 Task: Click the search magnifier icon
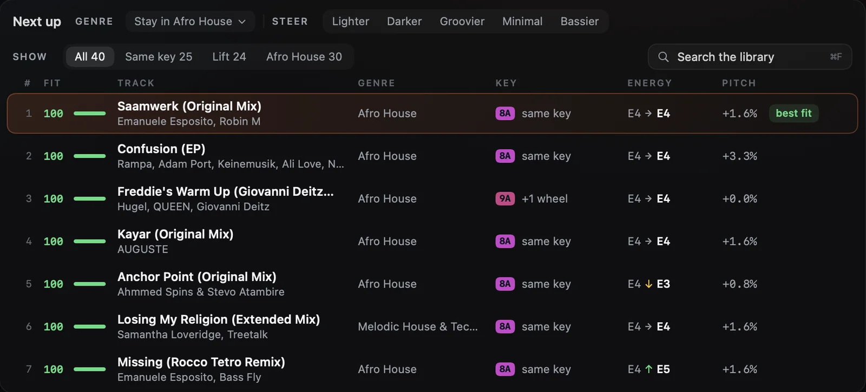663,57
